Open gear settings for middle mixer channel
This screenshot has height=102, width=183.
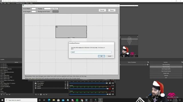pos(113,89)
